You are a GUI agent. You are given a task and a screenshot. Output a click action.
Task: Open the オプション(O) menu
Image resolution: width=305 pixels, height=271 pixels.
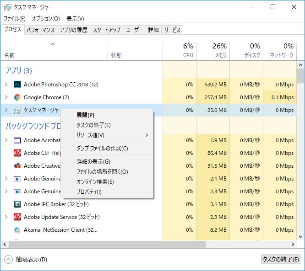click(x=46, y=19)
